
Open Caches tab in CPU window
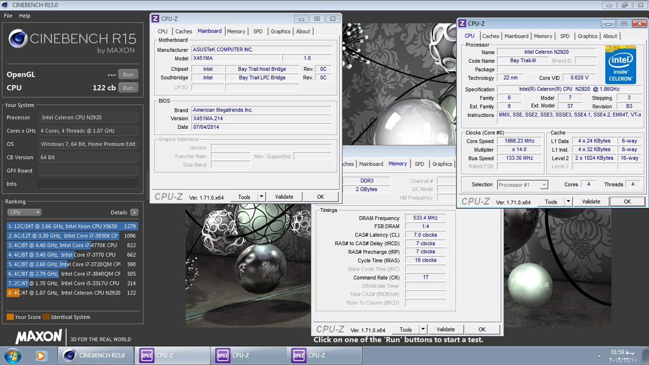tap(490, 36)
